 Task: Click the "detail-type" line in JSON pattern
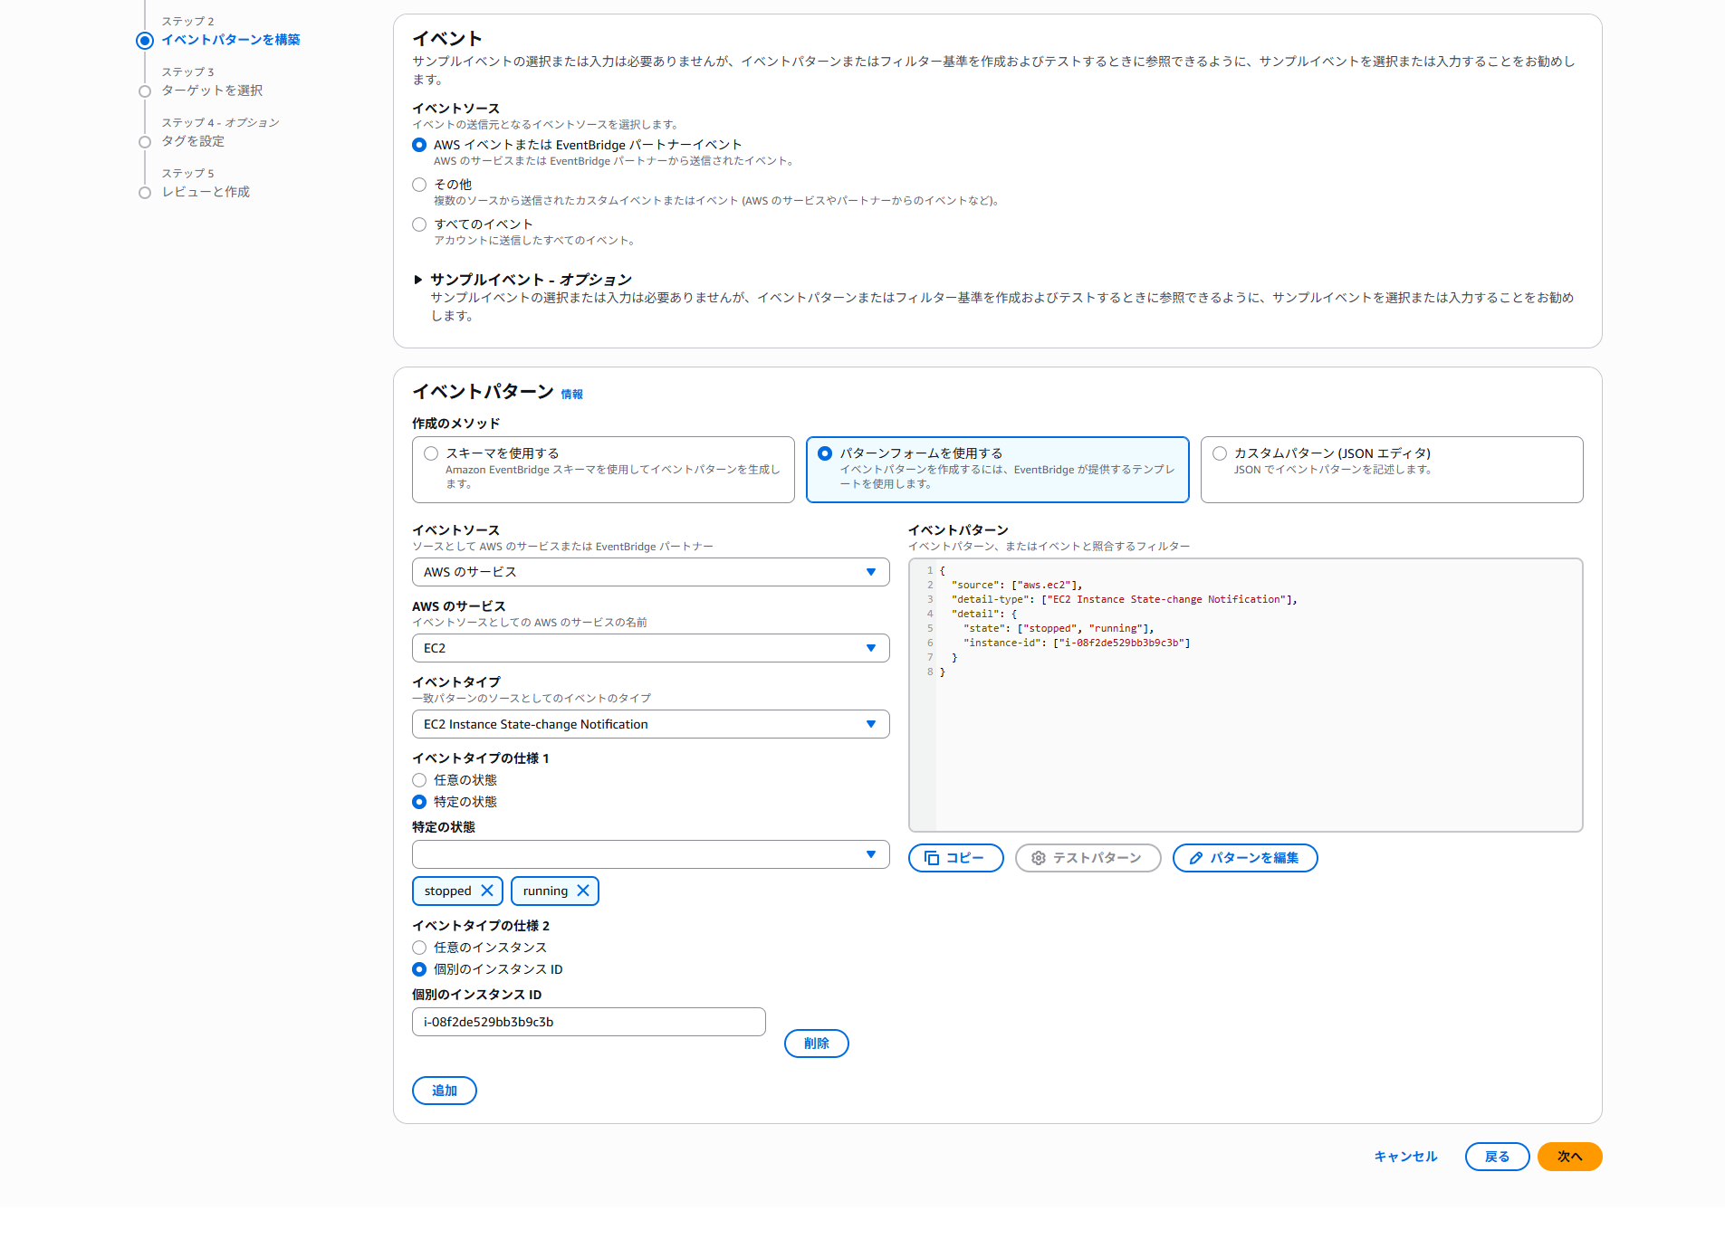(1125, 600)
